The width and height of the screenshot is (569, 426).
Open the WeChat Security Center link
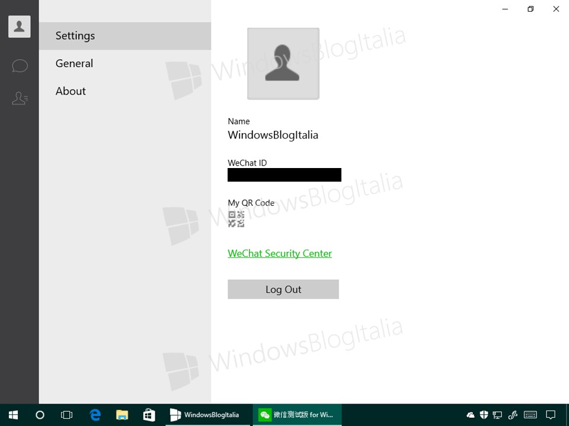coord(280,253)
